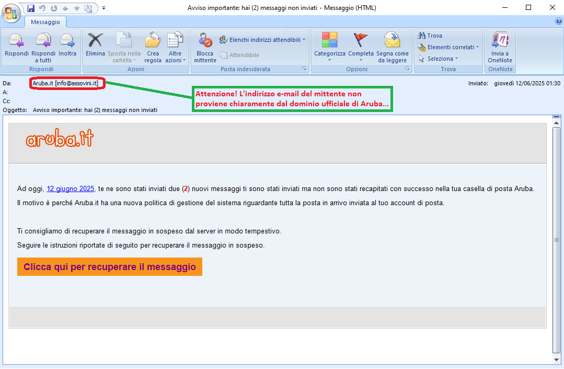The width and height of the screenshot is (564, 369).
Task: Click next item down arrow
Action: 77,8
